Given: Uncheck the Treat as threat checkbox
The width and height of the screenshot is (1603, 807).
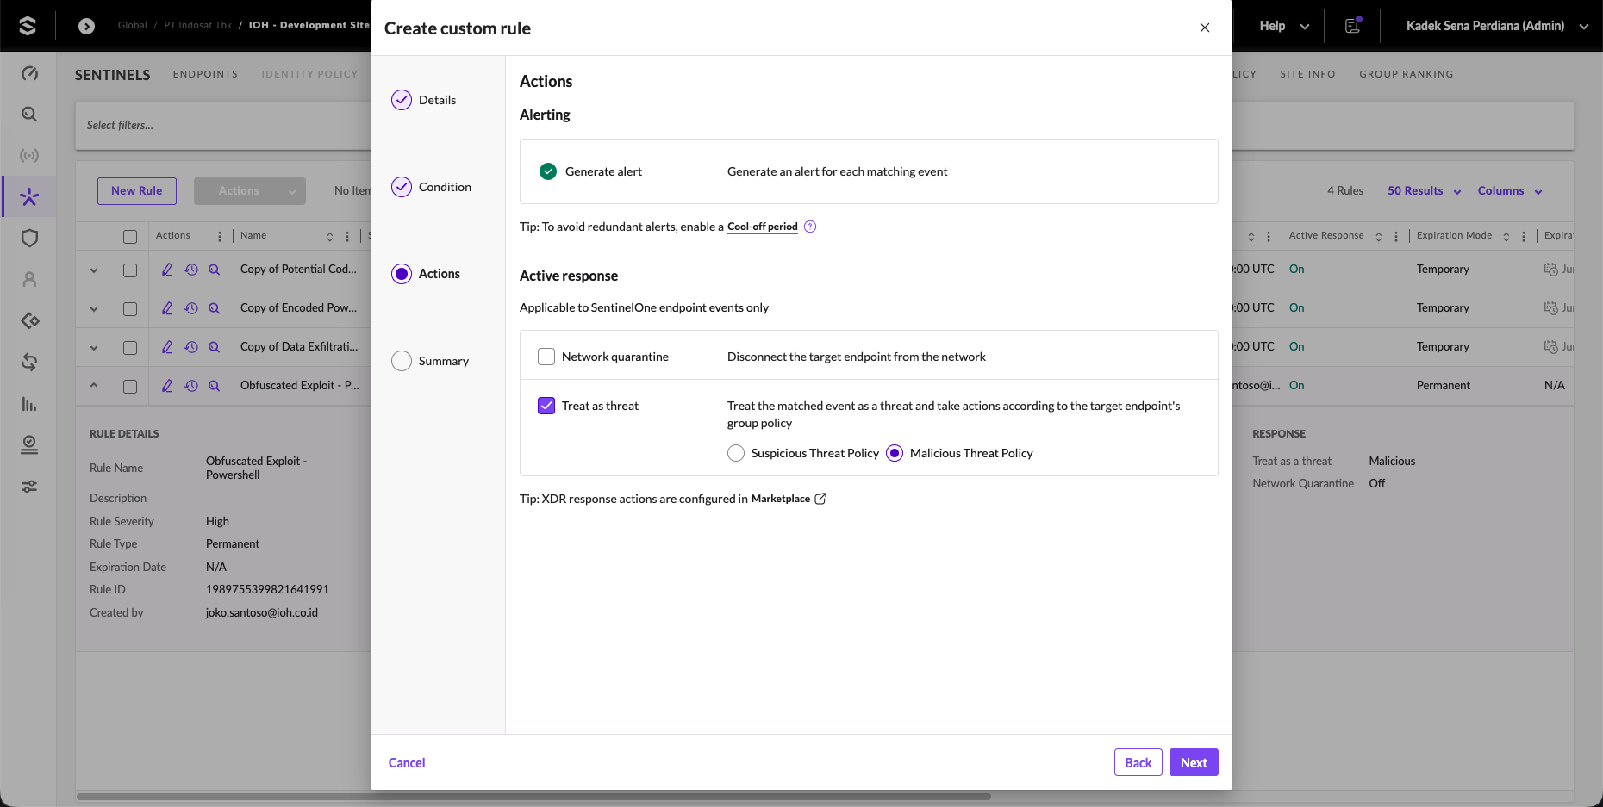Looking at the screenshot, I should (546, 406).
